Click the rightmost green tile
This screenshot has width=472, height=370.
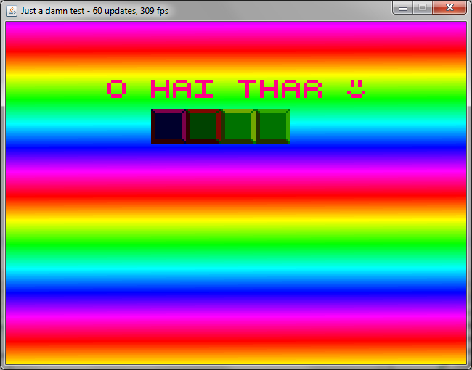click(x=273, y=126)
